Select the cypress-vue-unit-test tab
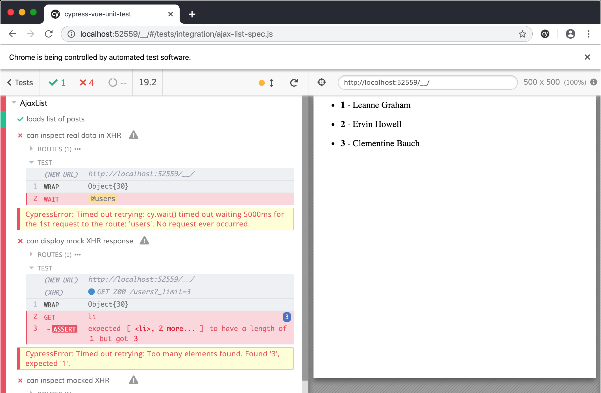This screenshot has height=393, width=601. (97, 14)
